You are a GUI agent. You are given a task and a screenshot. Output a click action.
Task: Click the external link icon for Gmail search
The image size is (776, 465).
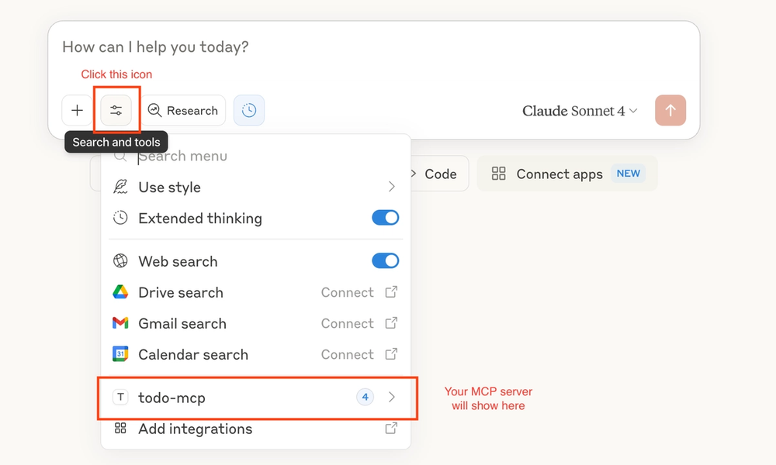click(391, 323)
